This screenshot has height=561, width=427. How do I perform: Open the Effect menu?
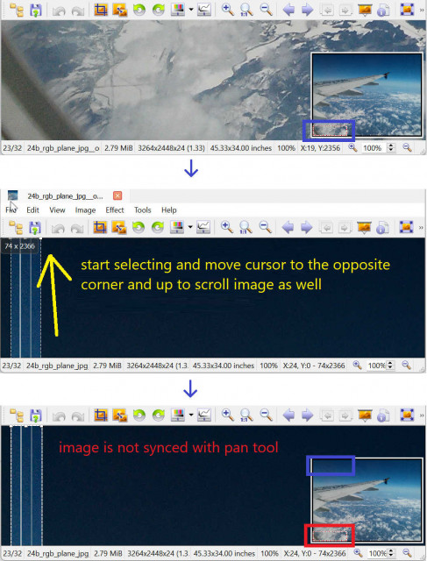[115, 210]
